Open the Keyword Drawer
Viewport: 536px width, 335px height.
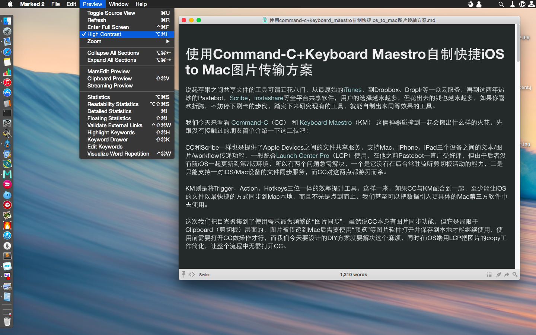click(x=127, y=140)
